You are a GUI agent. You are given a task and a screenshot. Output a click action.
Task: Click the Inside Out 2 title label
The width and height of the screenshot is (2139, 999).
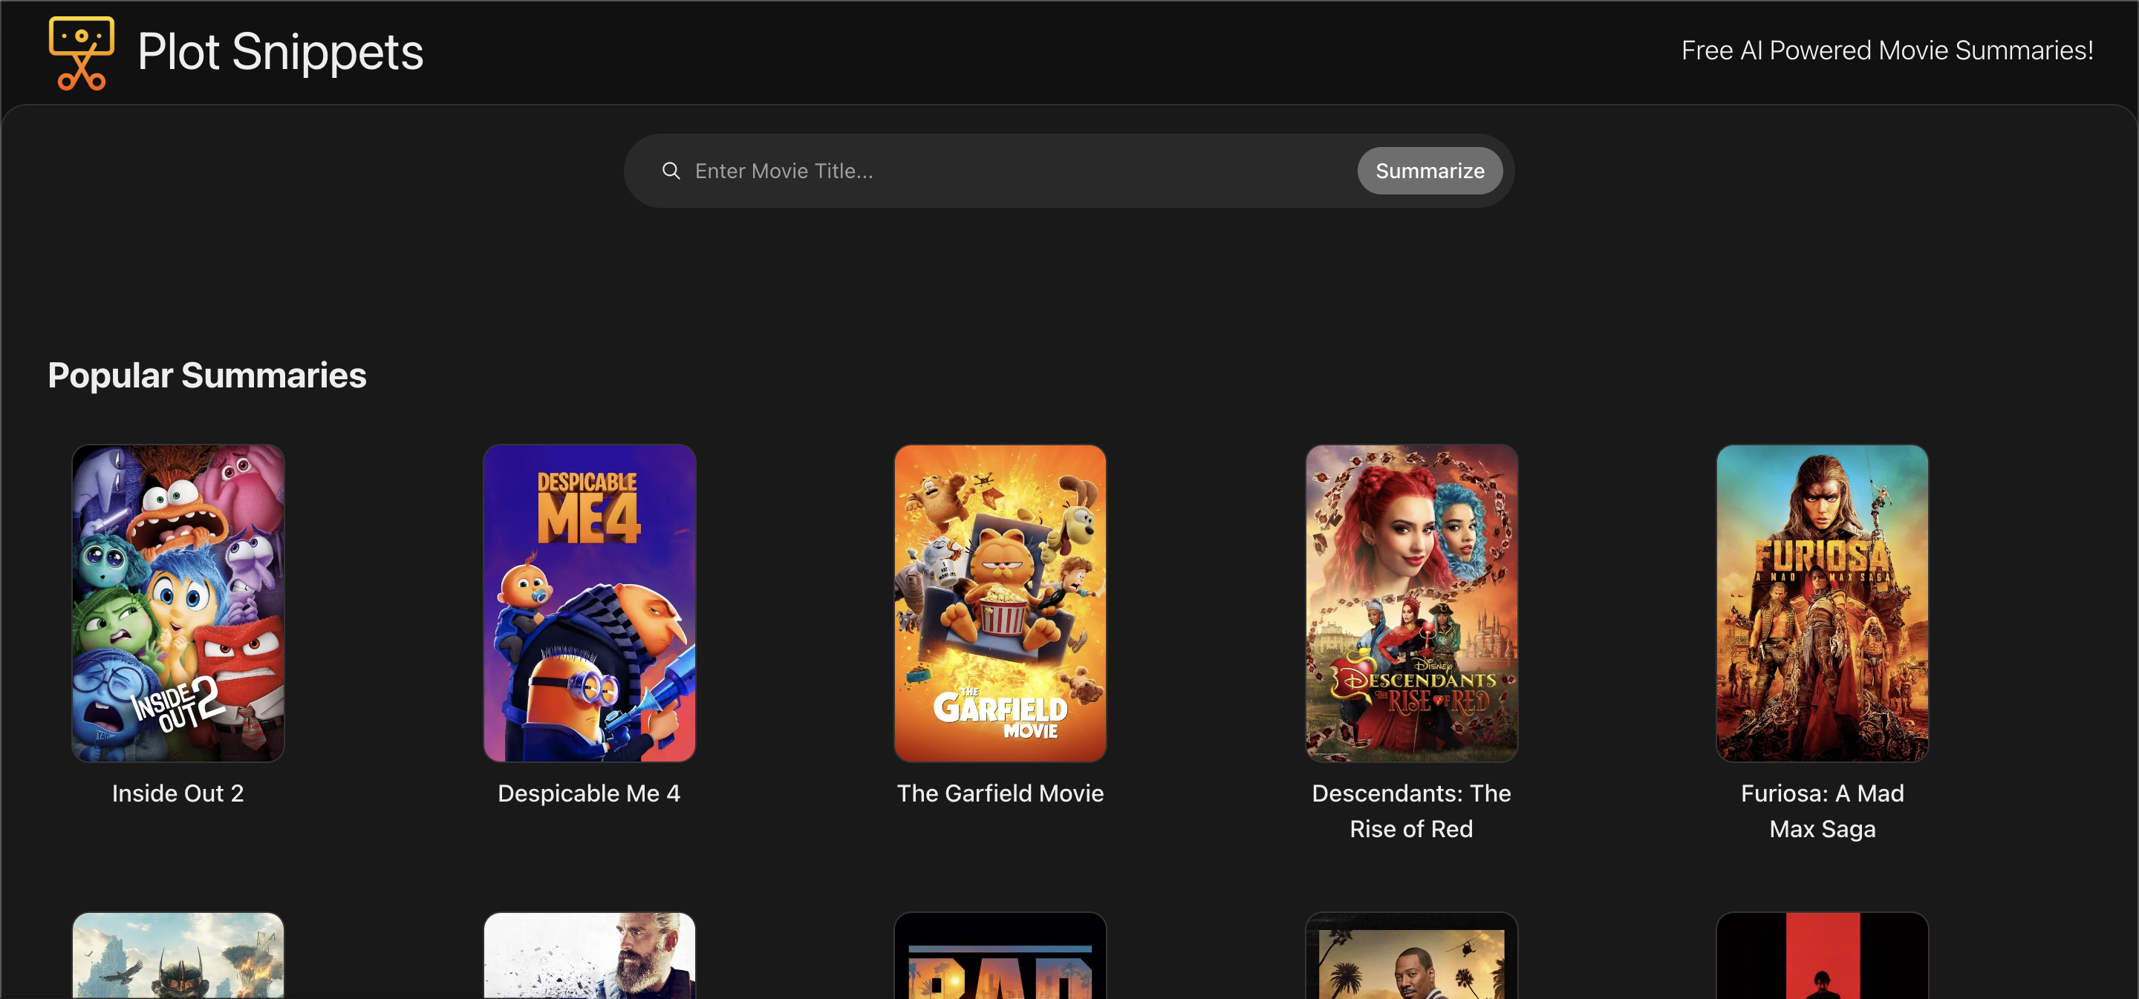[178, 793]
